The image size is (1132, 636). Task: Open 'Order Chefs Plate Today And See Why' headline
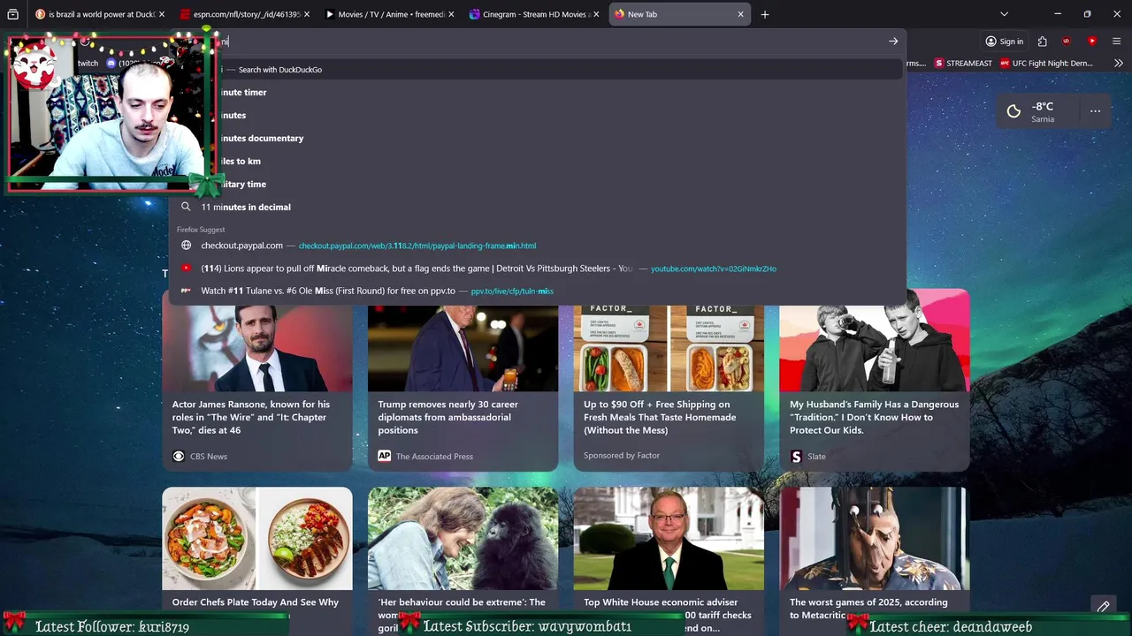(256, 602)
